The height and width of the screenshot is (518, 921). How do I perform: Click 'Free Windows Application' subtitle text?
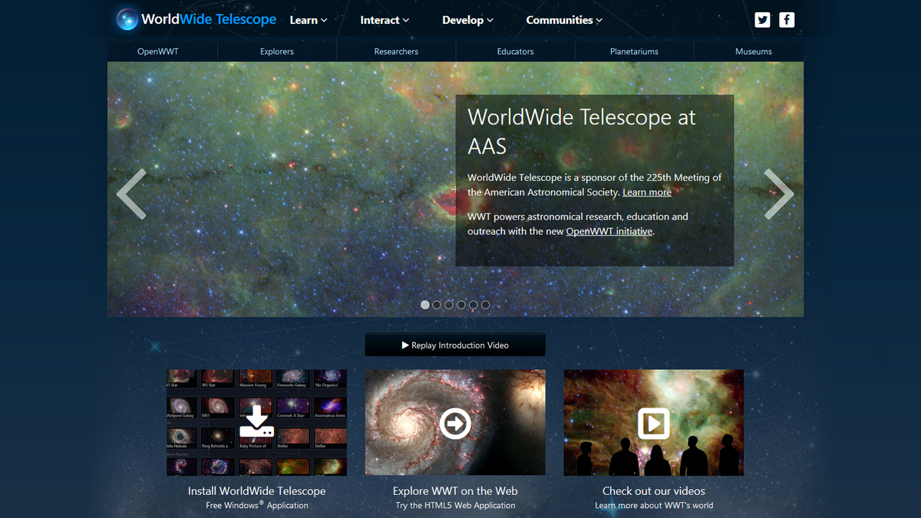[257, 506]
